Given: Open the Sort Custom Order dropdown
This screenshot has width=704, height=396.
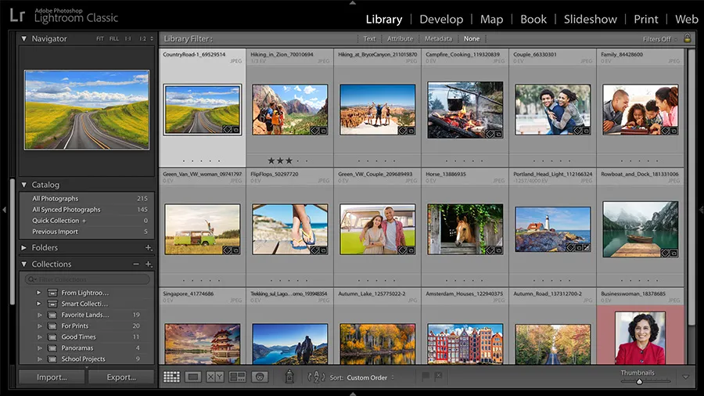Looking at the screenshot, I should pos(370,378).
